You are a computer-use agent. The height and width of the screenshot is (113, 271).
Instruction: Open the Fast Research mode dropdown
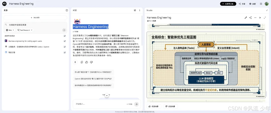coord(25,30)
